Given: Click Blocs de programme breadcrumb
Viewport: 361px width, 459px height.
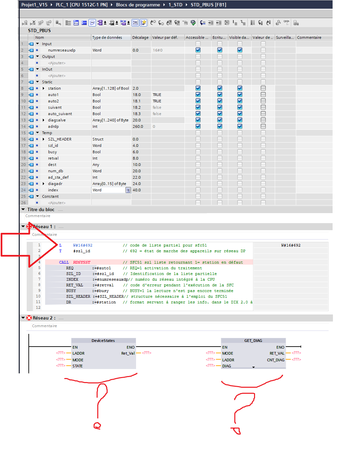Looking at the screenshot, I should coord(138,5).
